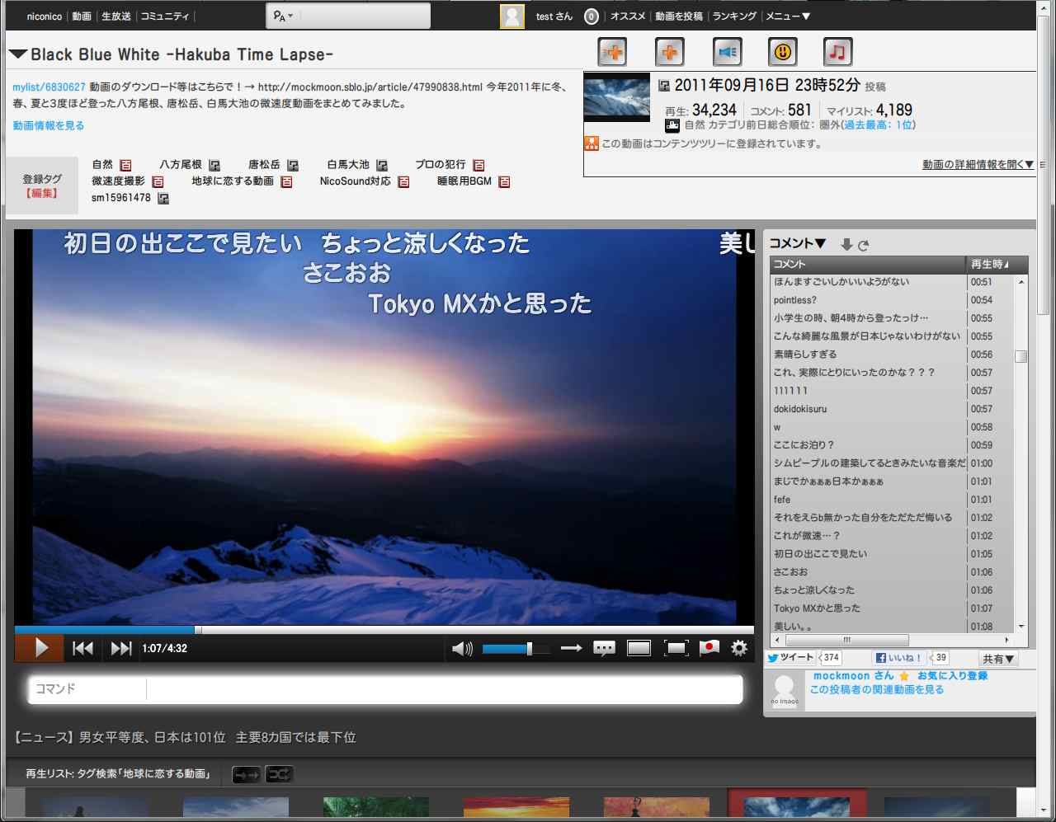Refresh the comment list with the reload icon

point(863,245)
